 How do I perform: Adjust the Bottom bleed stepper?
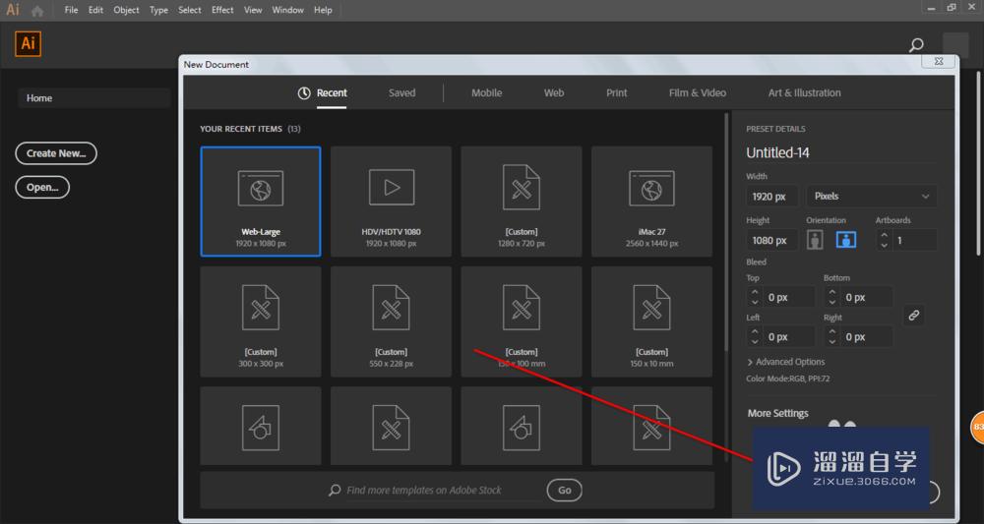click(832, 297)
